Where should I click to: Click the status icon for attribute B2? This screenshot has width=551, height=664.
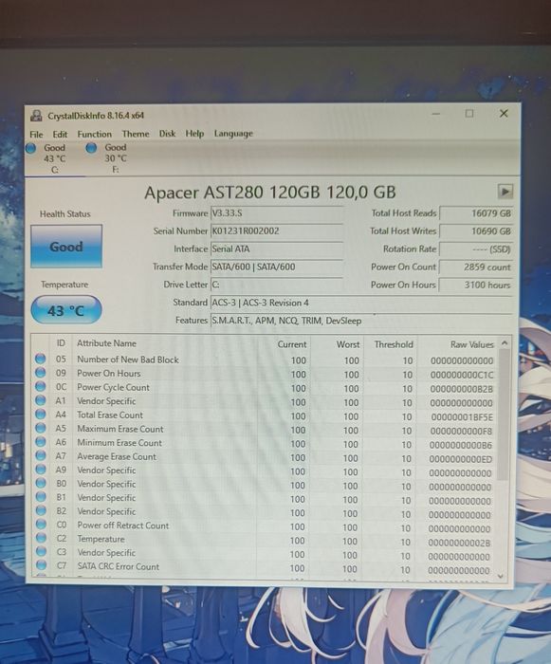[41, 510]
